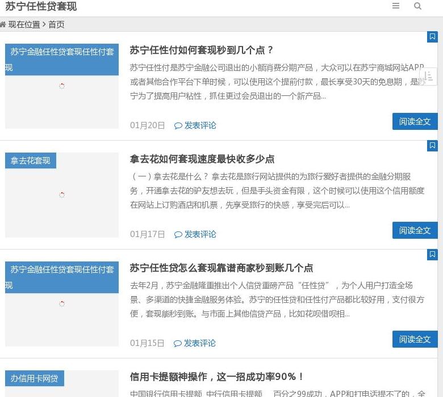The height and width of the screenshot is (397, 443).
Task: Click comment bubble icon beside 01月20日
Action: [x=178, y=126]
